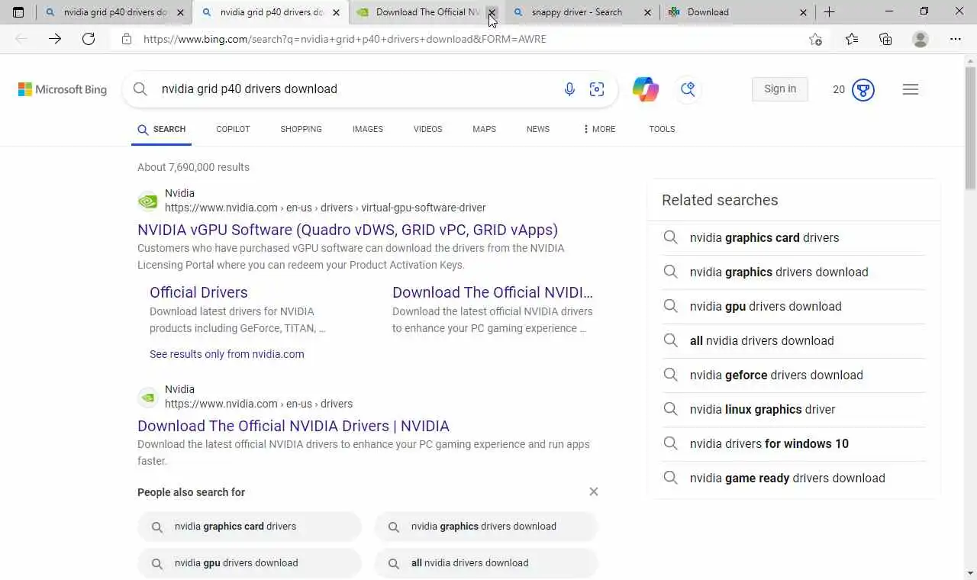Click the search magnifier in Bing box

140,89
